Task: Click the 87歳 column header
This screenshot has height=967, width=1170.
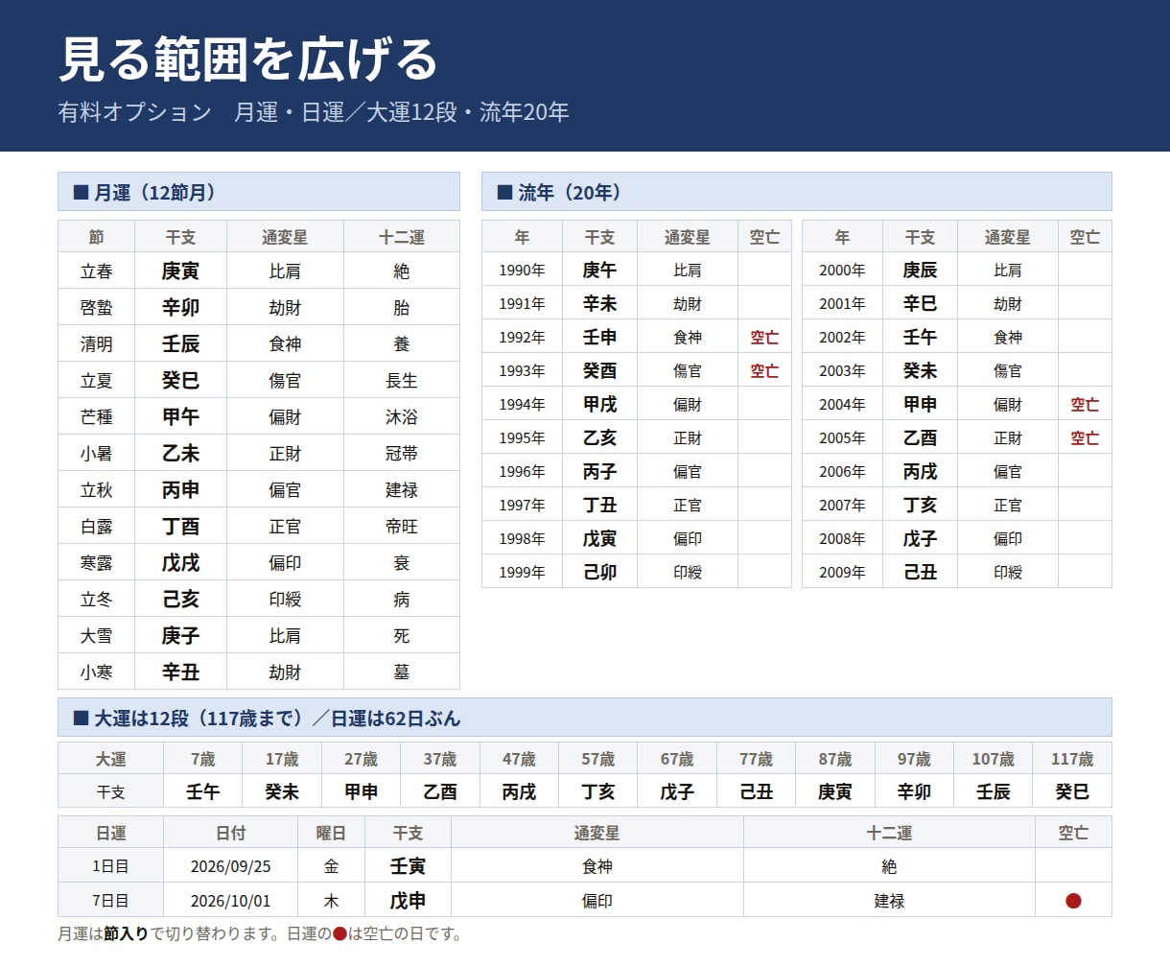Action: 834,759
